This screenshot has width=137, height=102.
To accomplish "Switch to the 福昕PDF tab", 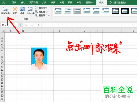I will 90,2.
